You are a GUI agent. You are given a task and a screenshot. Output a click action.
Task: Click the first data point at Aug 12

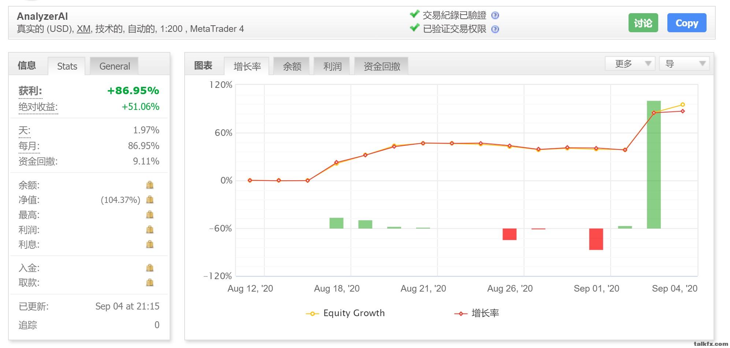[250, 180]
